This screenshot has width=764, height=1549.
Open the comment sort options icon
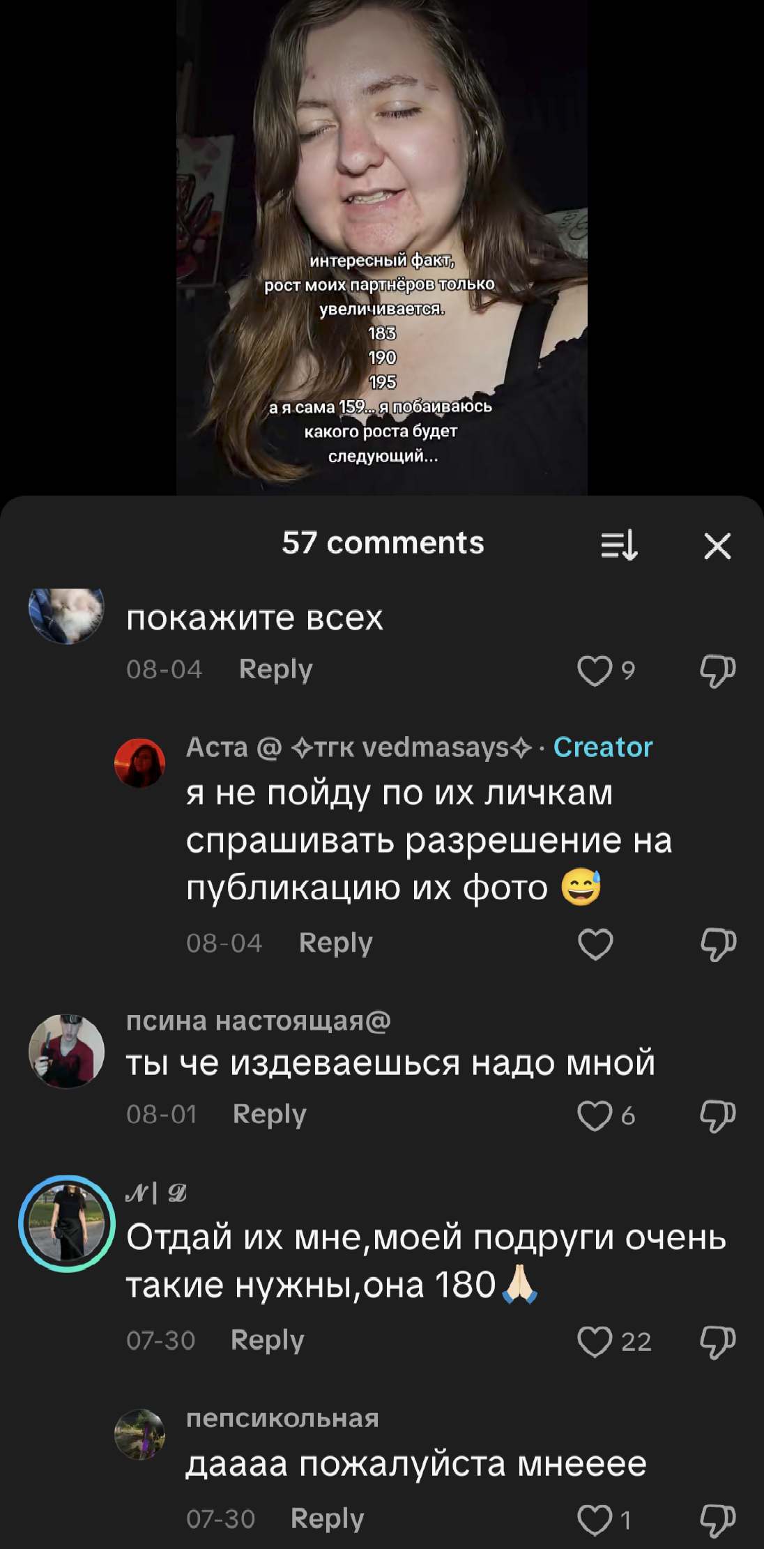619,545
